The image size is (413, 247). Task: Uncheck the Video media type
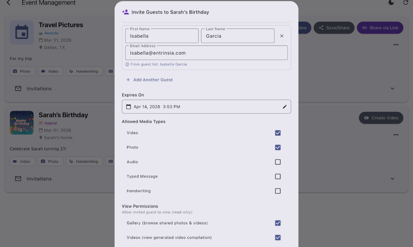pos(278,133)
